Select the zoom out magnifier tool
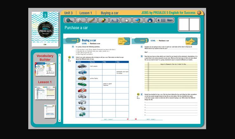The height and width of the screenshot is (139, 235). (81, 20)
